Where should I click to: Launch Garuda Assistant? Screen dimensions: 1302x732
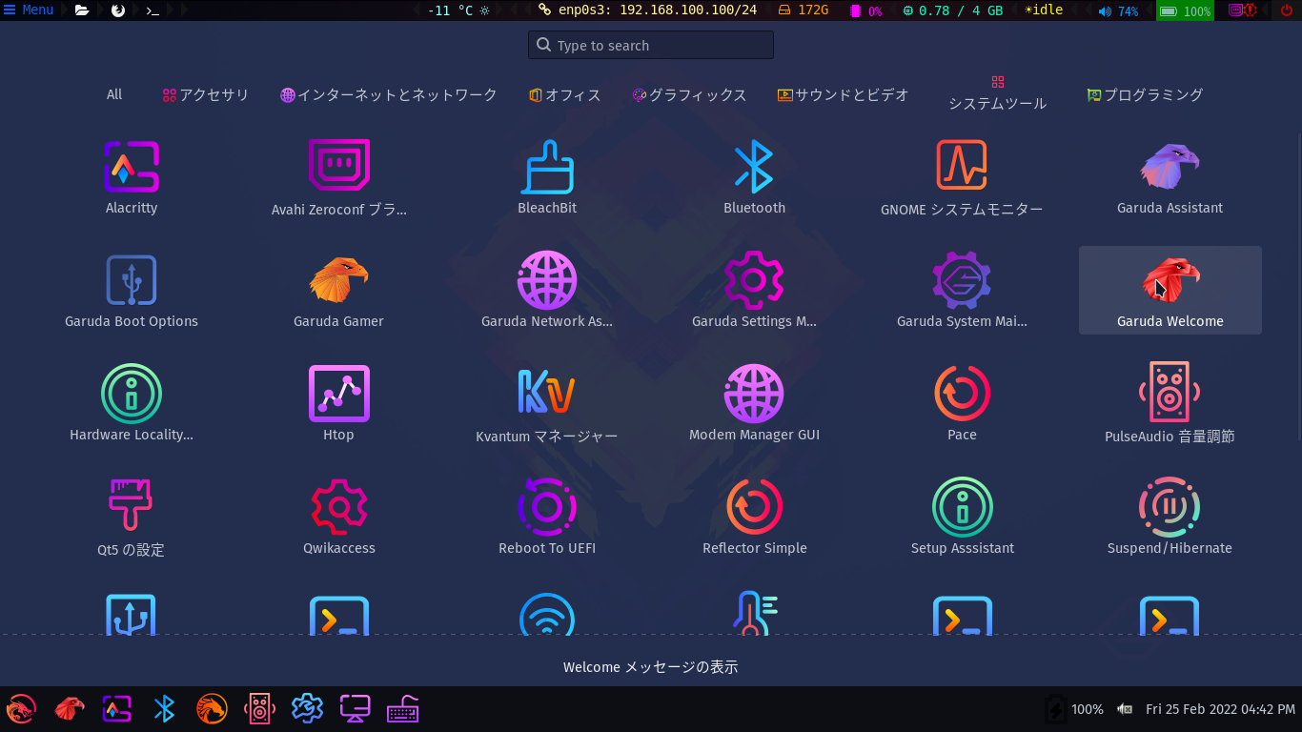(1170, 177)
